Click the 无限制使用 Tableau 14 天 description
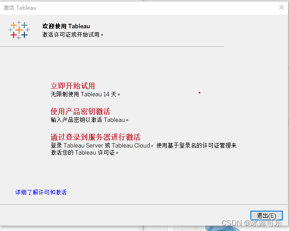The width and height of the screenshot is (289, 231). point(86,95)
